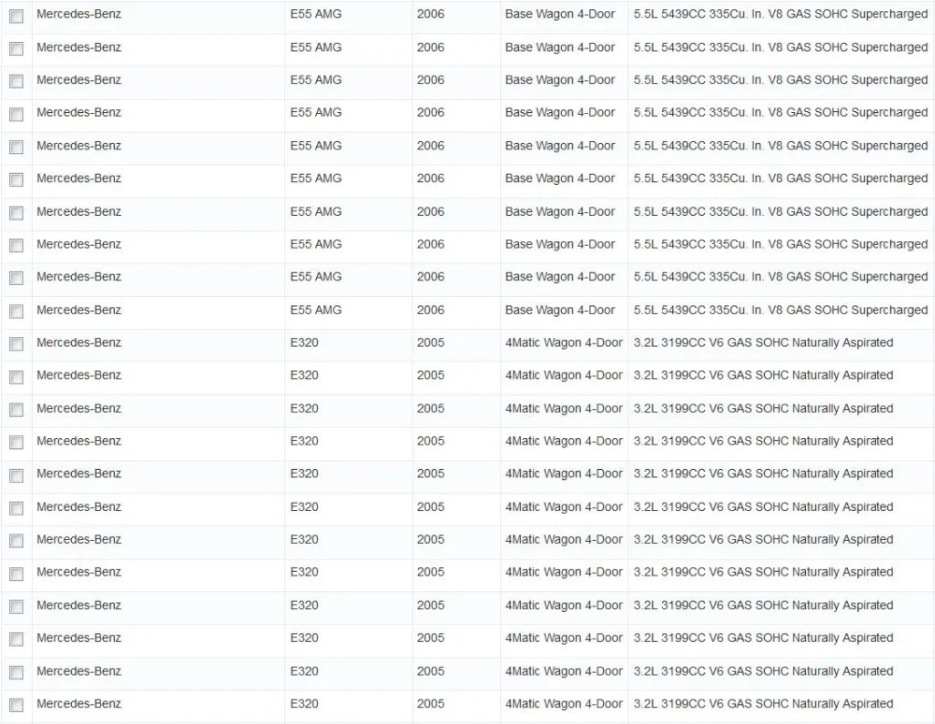Click "2006" in the topmost row

pyautogui.click(x=430, y=14)
